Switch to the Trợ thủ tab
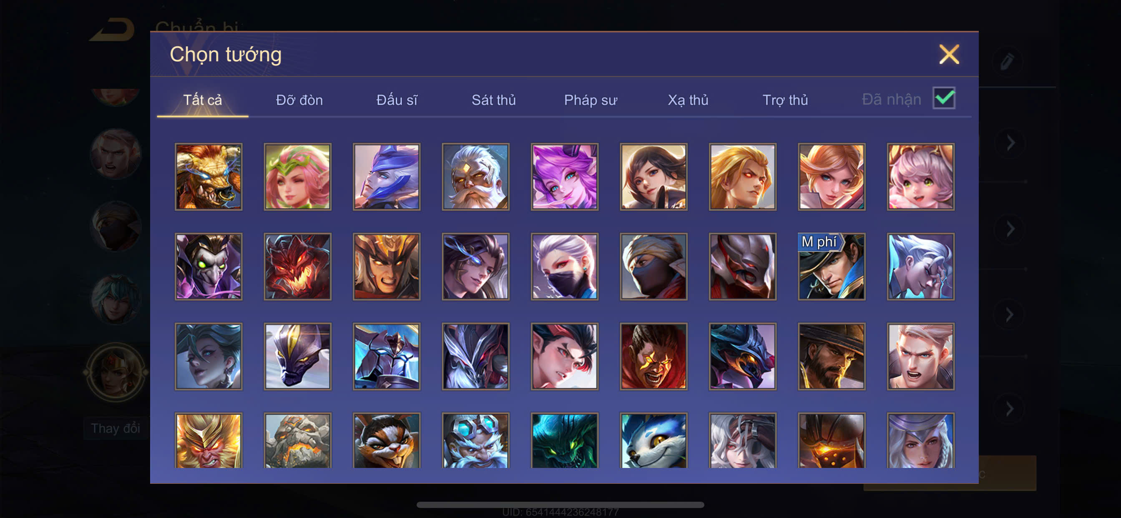The height and width of the screenshot is (518, 1121). pyautogui.click(x=785, y=100)
